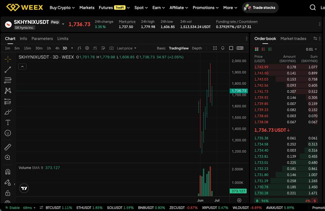This screenshot has width=325, height=211.
Task: Toggle stay in drawing mode pencil-lock
Action: (8, 183)
